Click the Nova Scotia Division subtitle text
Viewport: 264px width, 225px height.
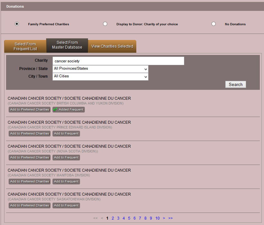53,151
